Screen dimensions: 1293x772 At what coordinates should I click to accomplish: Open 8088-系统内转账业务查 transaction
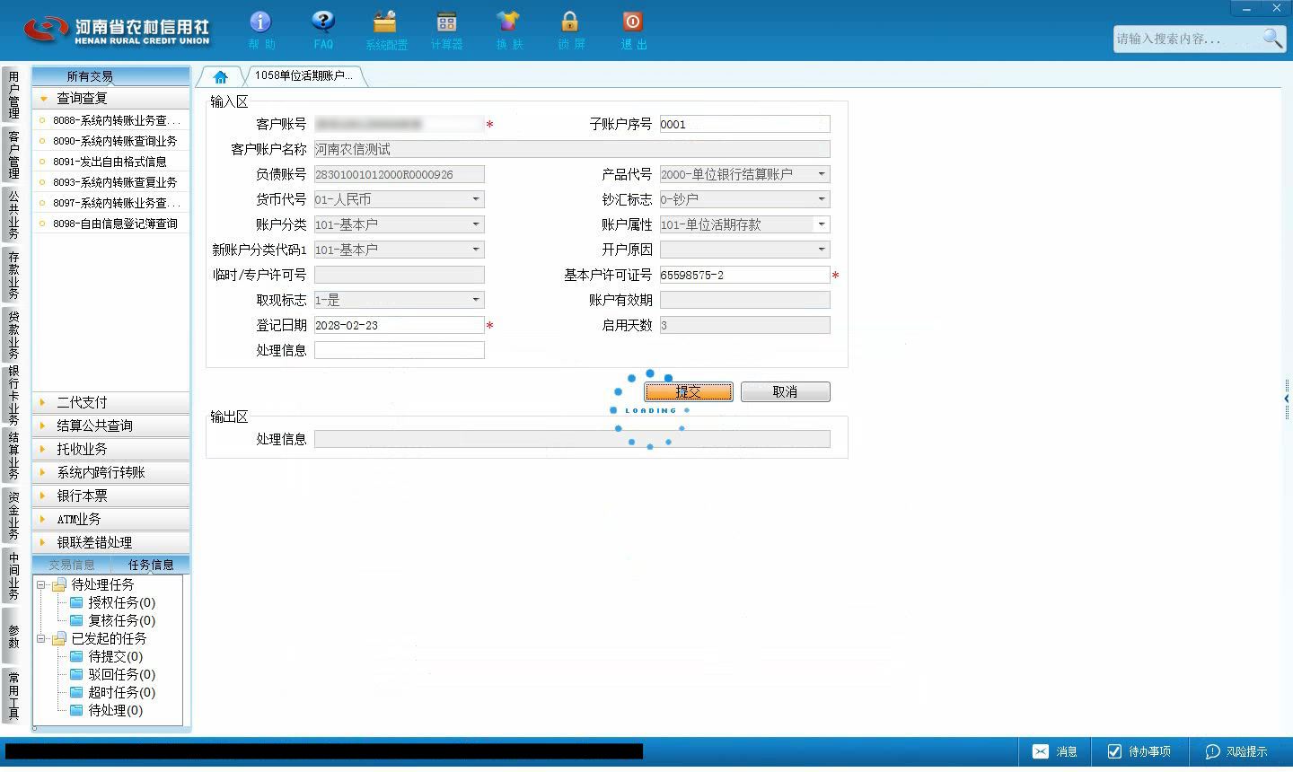pyautogui.click(x=111, y=120)
